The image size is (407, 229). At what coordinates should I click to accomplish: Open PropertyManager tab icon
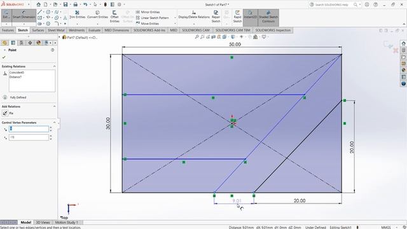coord(13,43)
